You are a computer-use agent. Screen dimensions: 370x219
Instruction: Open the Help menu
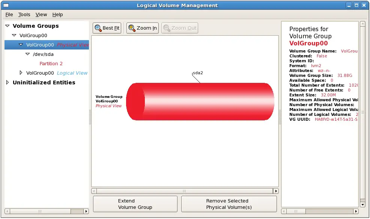tap(57, 15)
